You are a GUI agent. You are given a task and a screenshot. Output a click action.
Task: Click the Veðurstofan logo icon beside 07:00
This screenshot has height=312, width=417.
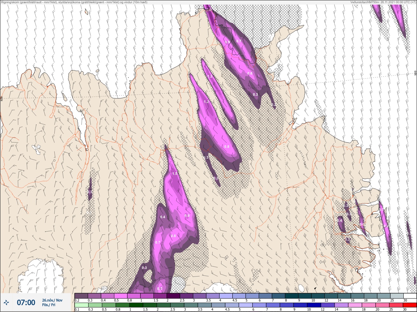point(7,303)
